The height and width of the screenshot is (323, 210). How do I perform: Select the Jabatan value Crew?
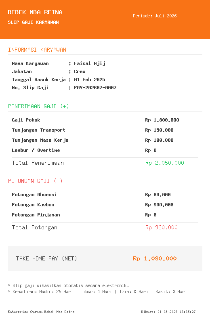(x=80, y=71)
